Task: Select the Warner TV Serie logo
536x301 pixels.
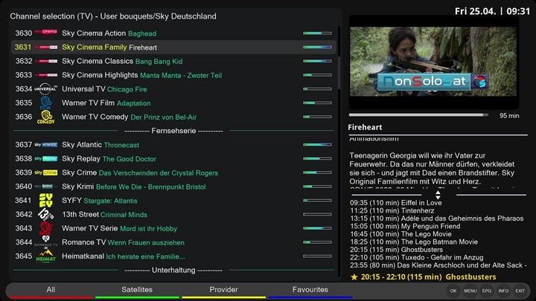Action: pos(46,228)
